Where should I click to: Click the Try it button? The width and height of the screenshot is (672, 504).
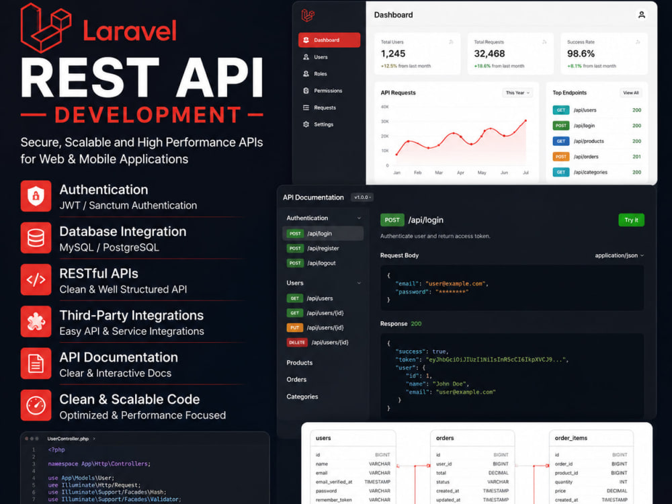pos(631,220)
